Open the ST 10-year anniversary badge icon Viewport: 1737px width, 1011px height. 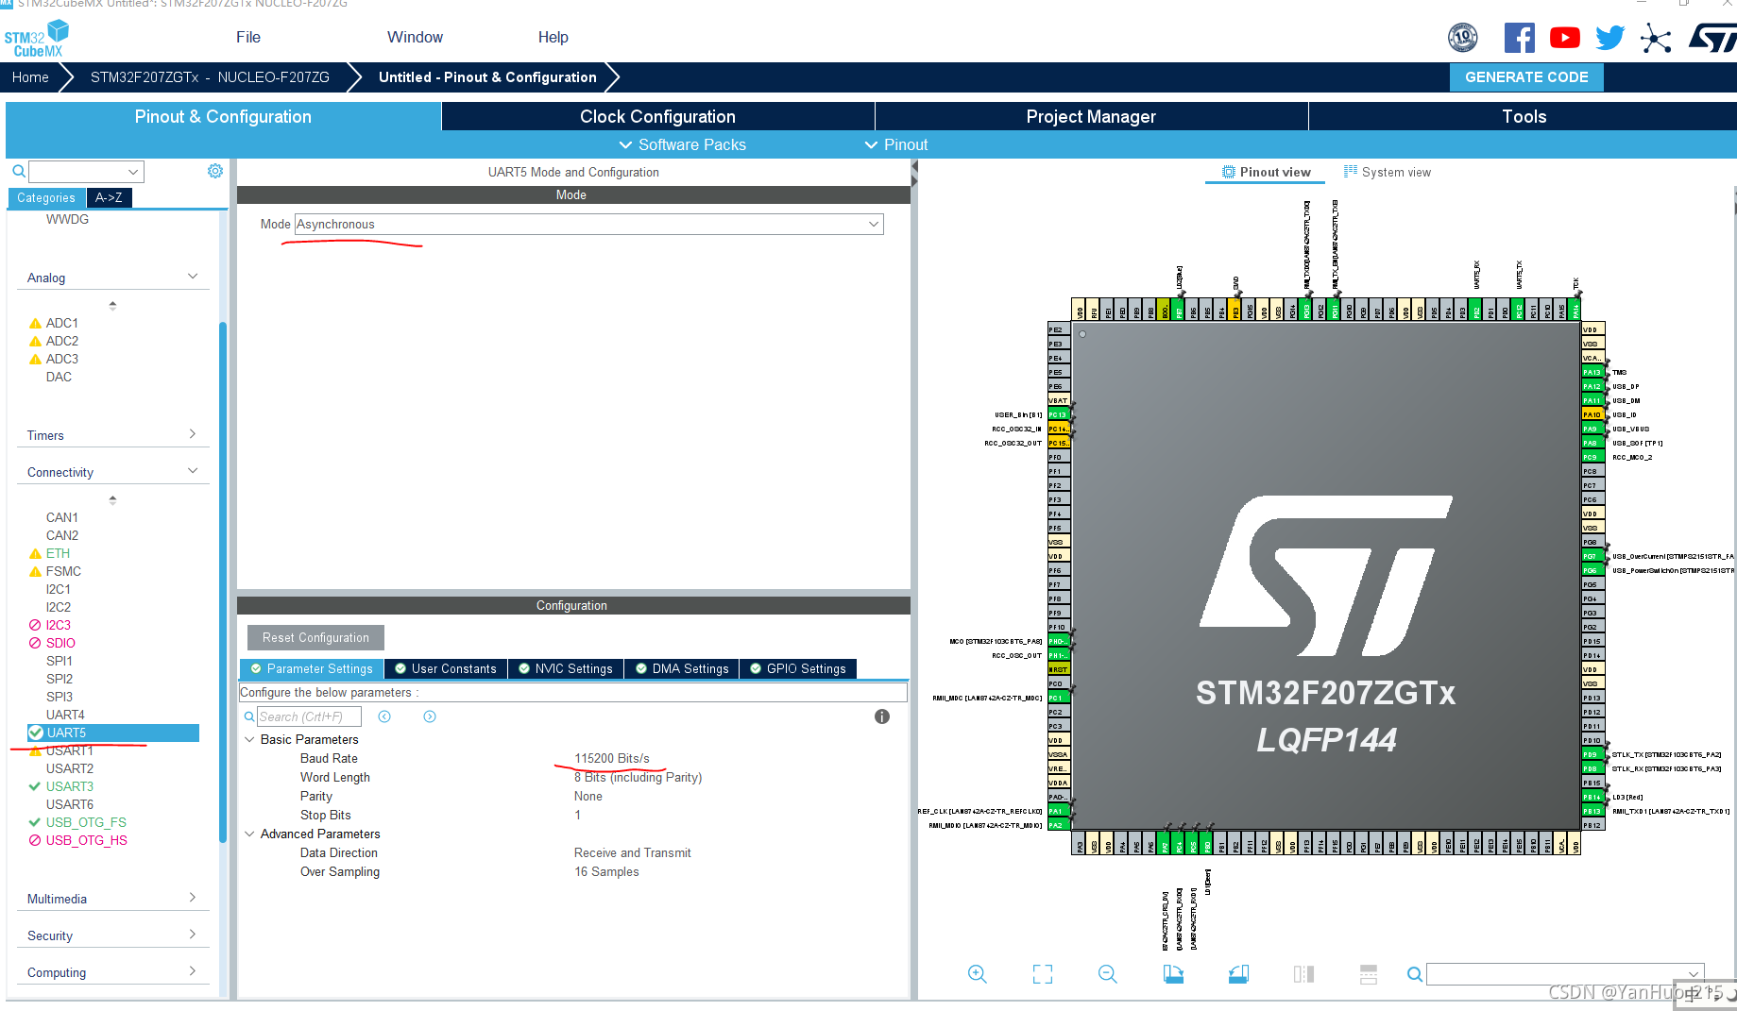(1462, 38)
